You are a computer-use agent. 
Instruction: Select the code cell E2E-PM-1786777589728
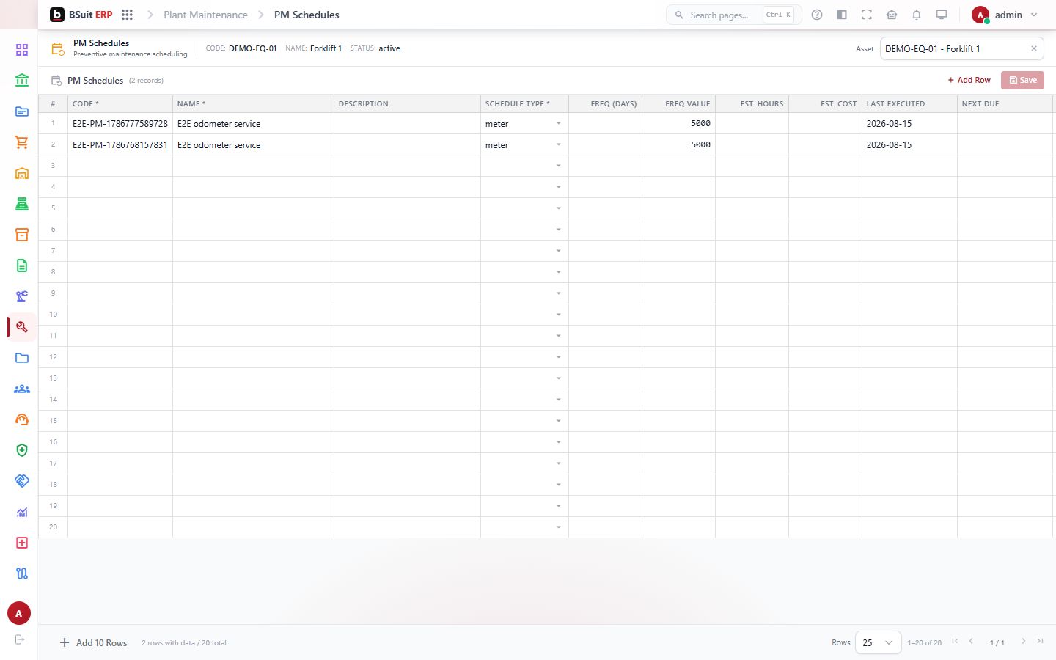(x=120, y=124)
